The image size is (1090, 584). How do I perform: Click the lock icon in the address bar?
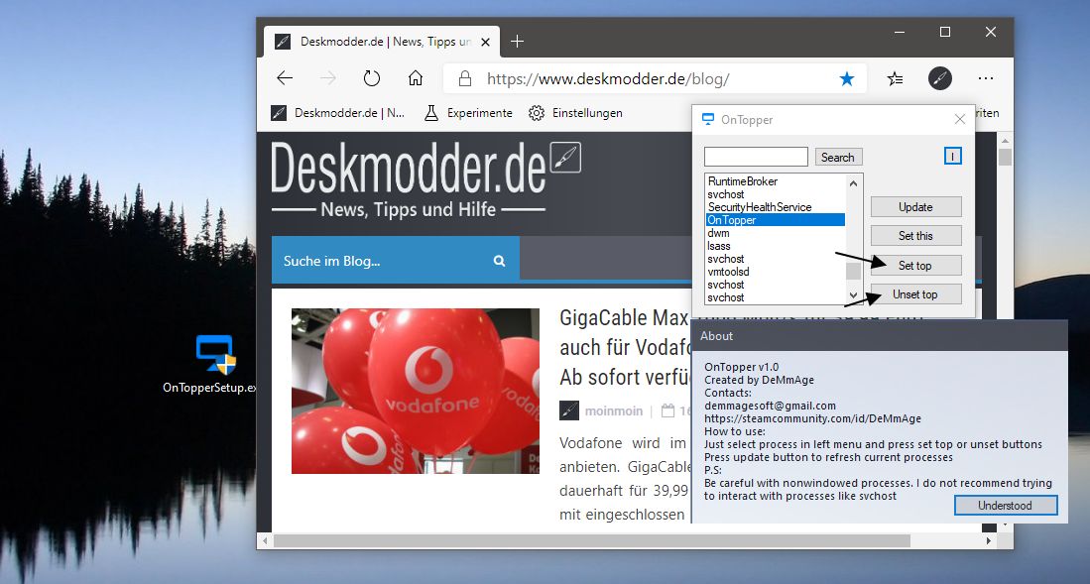465,78
